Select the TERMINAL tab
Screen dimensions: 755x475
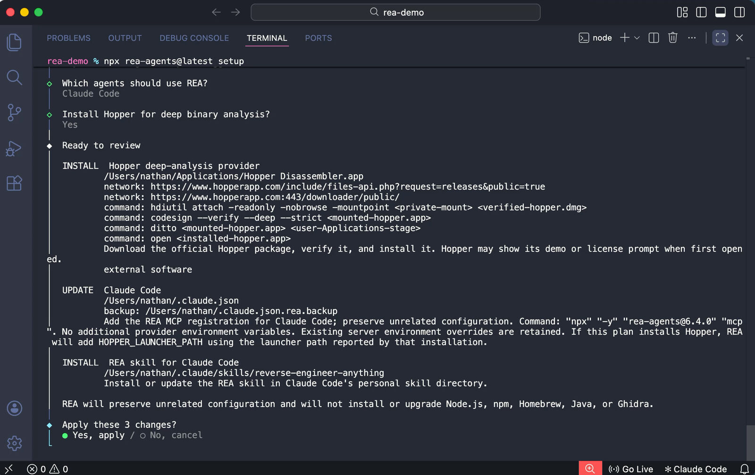click(267, 38)
